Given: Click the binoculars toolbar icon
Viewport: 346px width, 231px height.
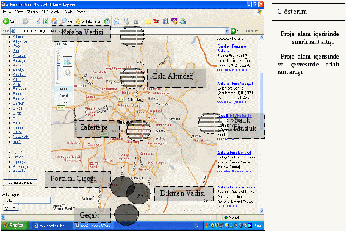Looking at the screenshot, I should [166, 21].
